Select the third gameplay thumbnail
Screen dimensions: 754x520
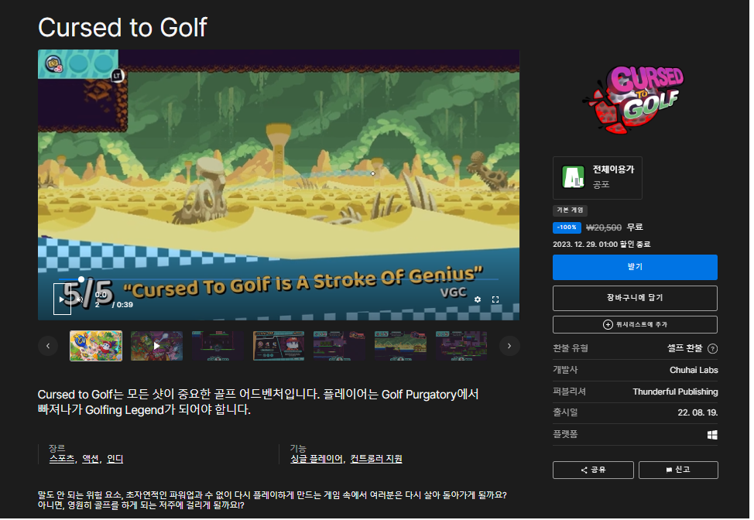pyautogui.click(x=218, y=346)
